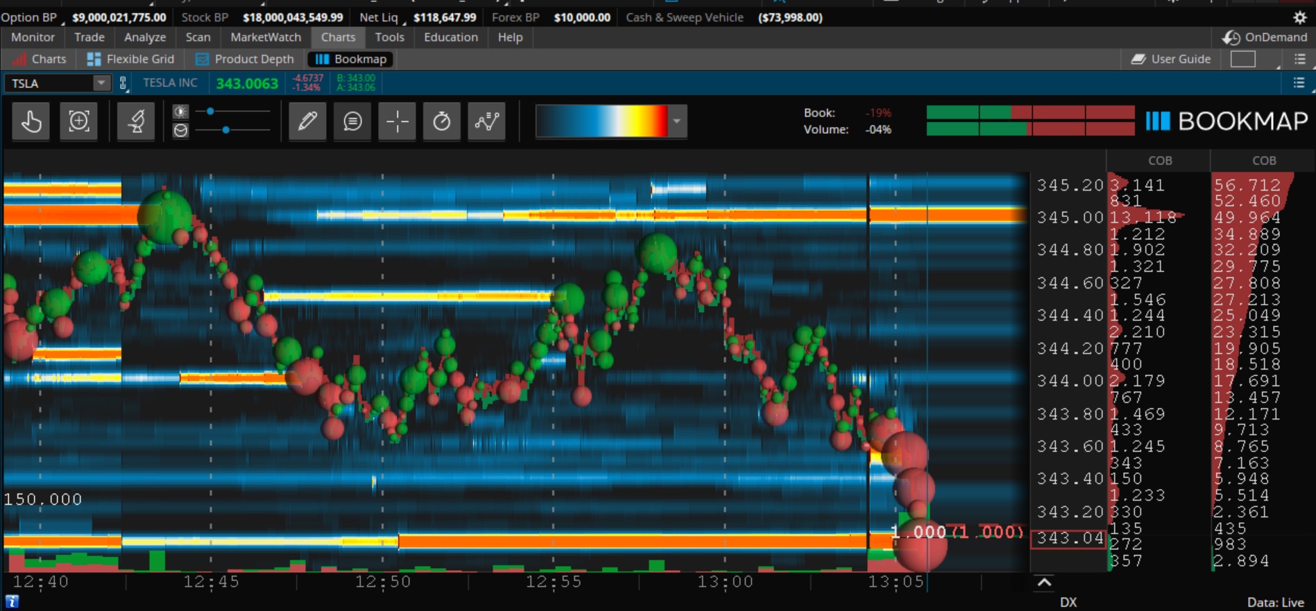Screen dimensions: 1316x611
Task: Activate the zoom-in region tool
Action: [x=78, y=121]
